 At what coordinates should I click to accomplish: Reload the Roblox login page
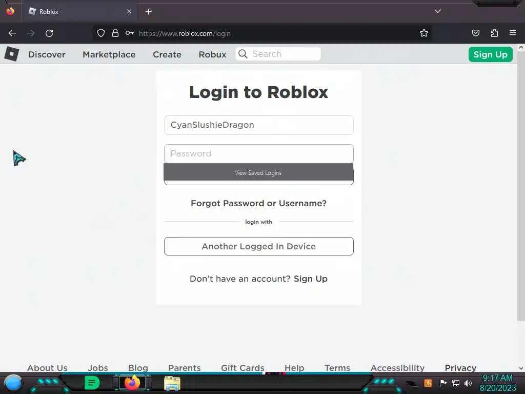pos(49,33)
